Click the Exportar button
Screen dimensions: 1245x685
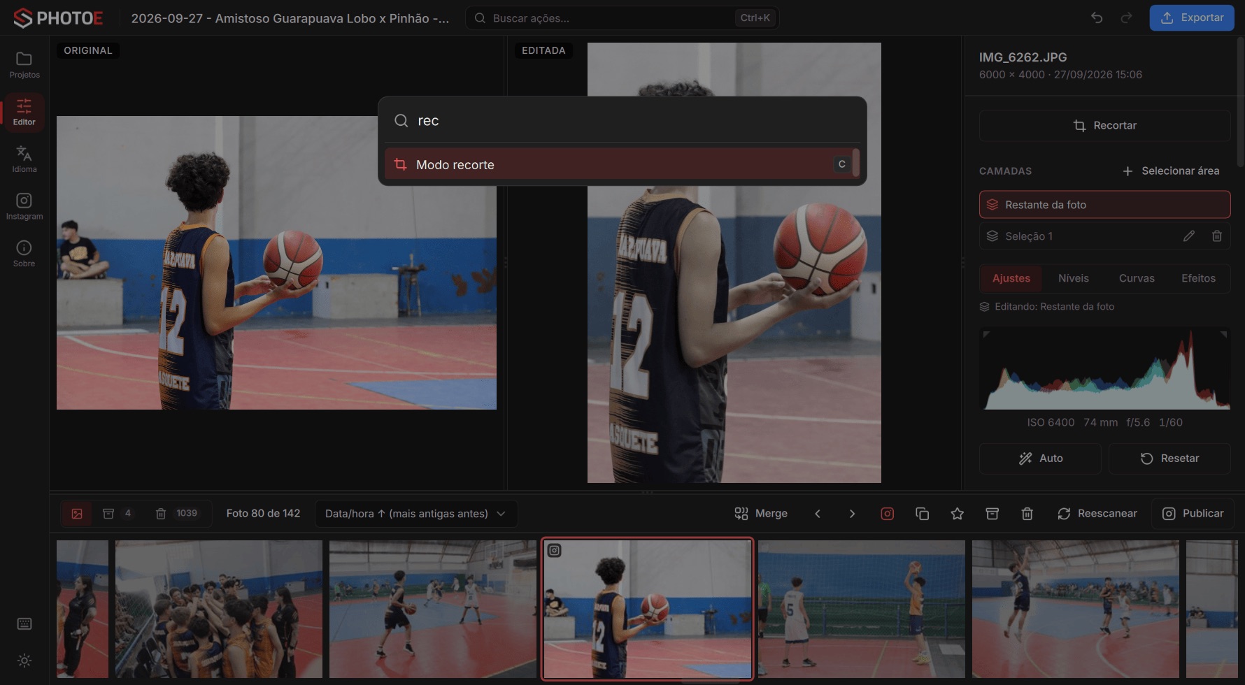click(x=1192, y=17)
